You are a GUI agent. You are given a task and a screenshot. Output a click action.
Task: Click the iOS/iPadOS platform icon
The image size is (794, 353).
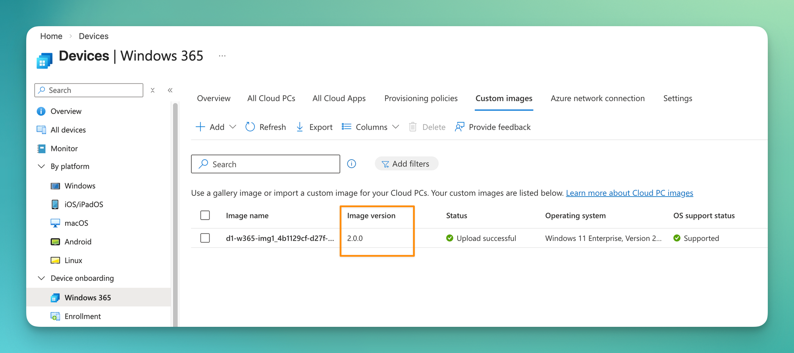coord(55,204)
